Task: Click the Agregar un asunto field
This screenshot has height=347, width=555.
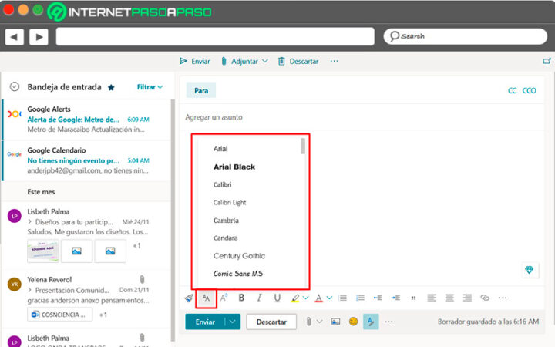Action: pos(308,117)
